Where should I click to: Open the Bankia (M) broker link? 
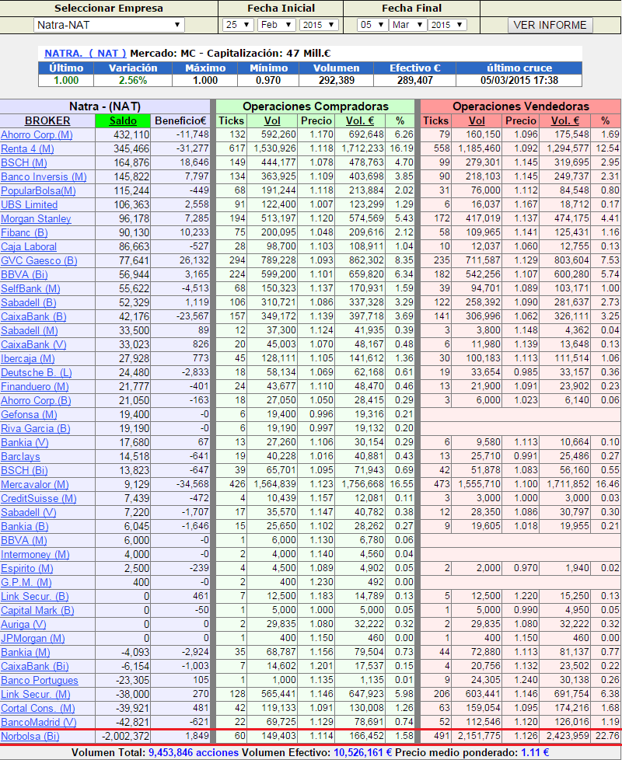point(26,653)
